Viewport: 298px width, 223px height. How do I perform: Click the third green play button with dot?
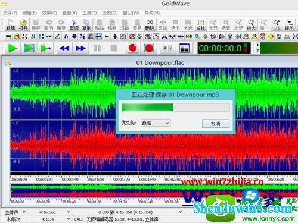tap(45, 48)
